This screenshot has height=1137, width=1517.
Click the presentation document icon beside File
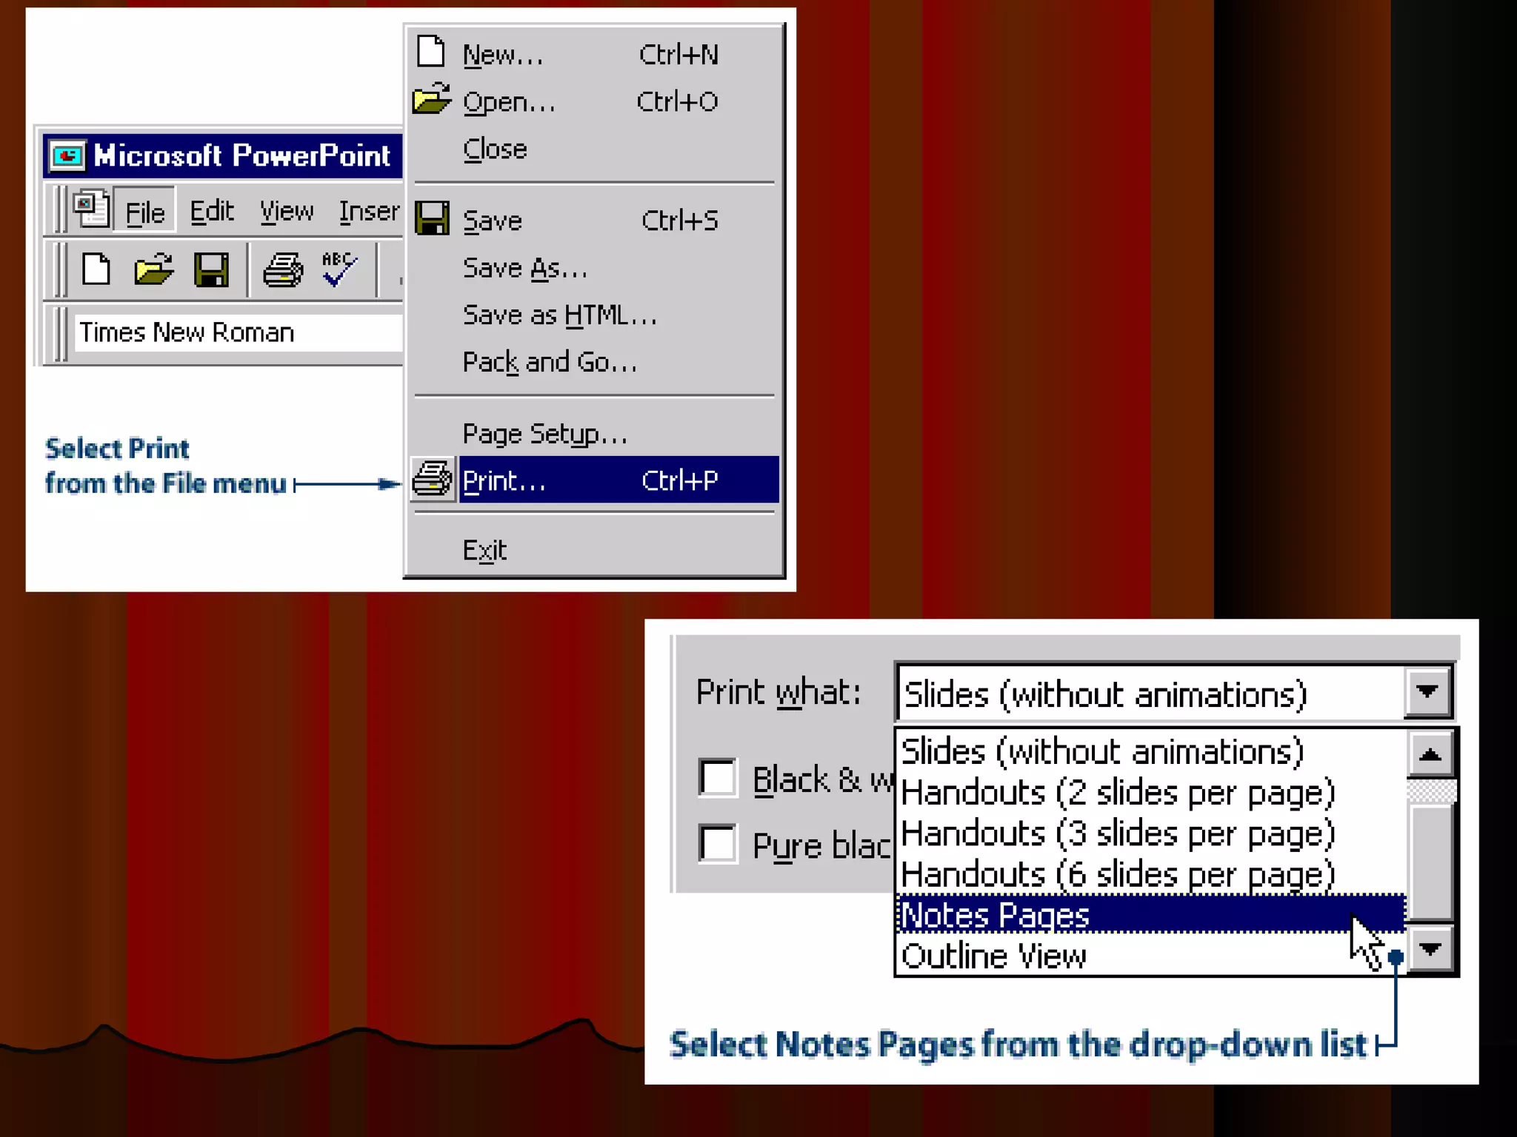tap(92, 209)
